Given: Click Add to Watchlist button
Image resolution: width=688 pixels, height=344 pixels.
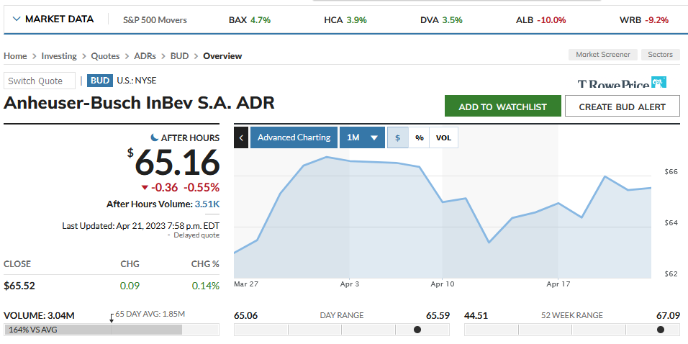Looking at the screenshot, I should (502, 107).
